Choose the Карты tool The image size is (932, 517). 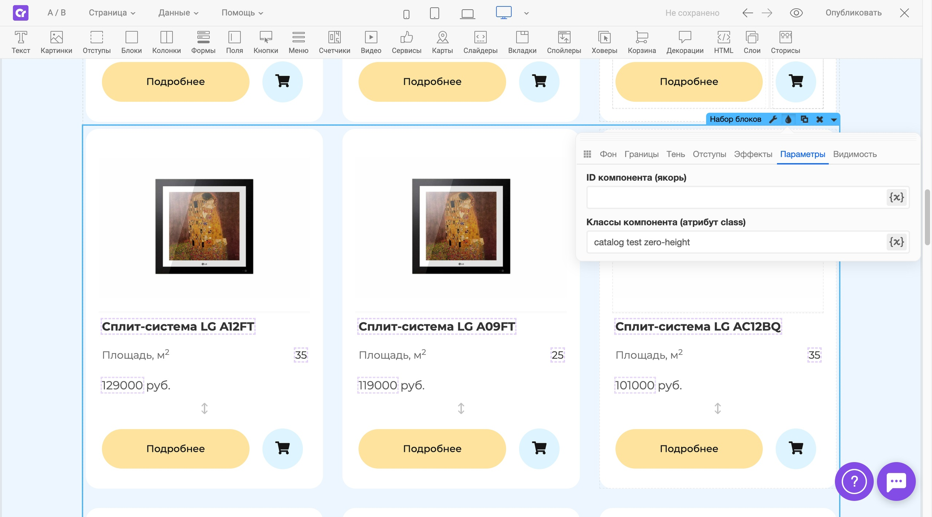pyautogui.click(x=442, y=42)
